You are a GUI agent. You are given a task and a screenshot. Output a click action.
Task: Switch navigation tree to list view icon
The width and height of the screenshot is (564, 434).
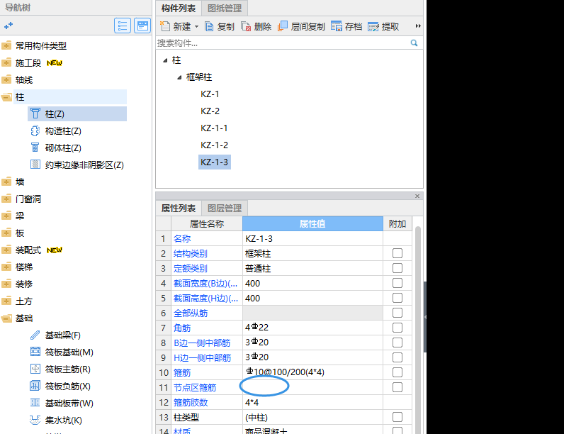(123, 26)
